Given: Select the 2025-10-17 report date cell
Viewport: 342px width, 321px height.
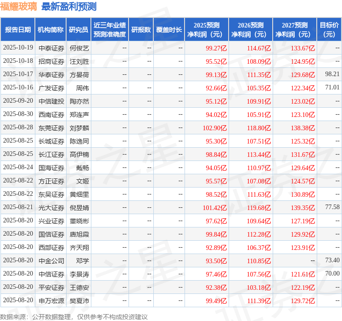Looking at the screenshot, I should (x=18, y=74).
